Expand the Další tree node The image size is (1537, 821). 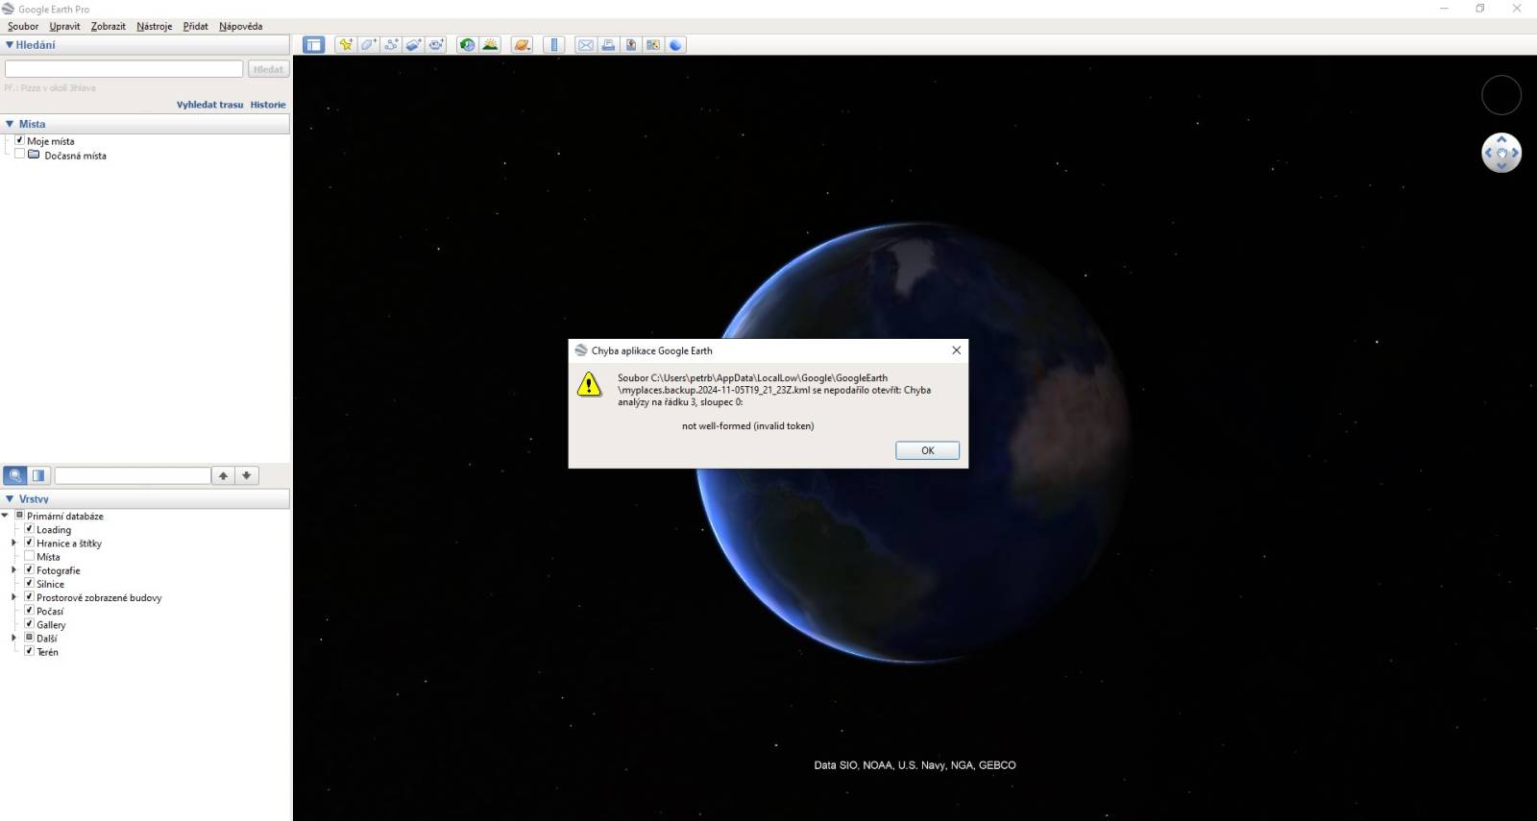(13, 638)
